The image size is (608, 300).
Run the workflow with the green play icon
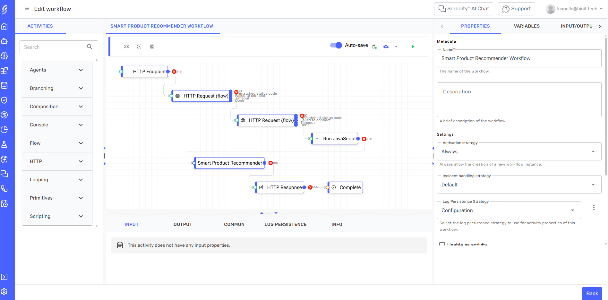coord(413,46)
